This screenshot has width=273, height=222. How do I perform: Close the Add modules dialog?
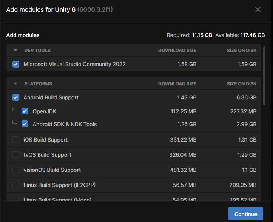point(258,9)
